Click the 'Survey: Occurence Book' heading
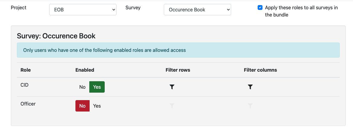Viewport: 353px width, 131px height. 56,36
